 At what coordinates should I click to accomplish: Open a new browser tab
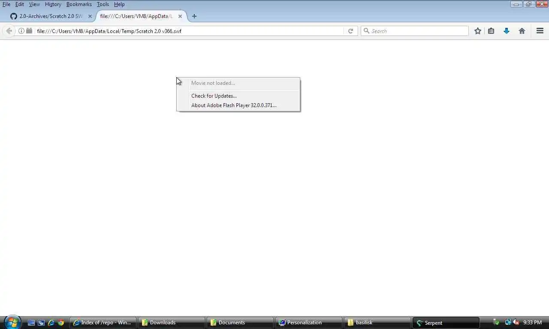pyautogui.click(x=194, y=16)
